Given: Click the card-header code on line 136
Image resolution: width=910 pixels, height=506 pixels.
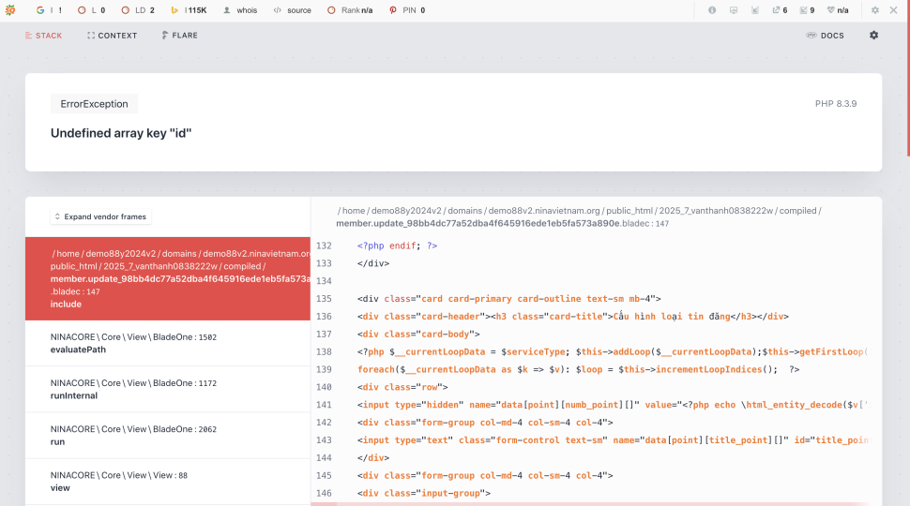Looking at the screenshot, I should click(x=573, y=317).
